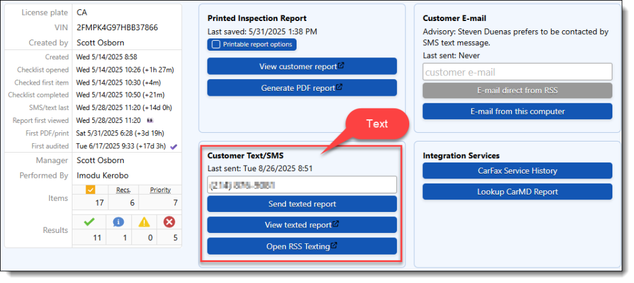Click the Priority column header
634x283 pixels.
pos(160,190)
